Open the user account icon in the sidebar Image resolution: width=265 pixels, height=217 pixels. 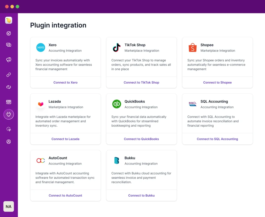9,142
